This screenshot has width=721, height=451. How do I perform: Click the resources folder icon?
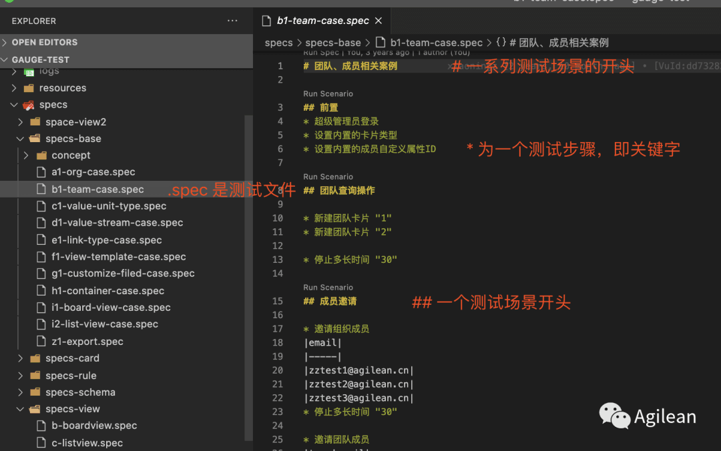point(29,88)
